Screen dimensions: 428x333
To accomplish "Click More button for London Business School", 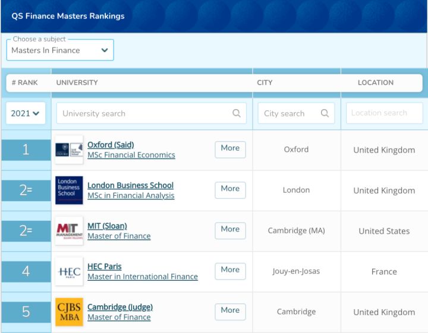I will [230, 190].
